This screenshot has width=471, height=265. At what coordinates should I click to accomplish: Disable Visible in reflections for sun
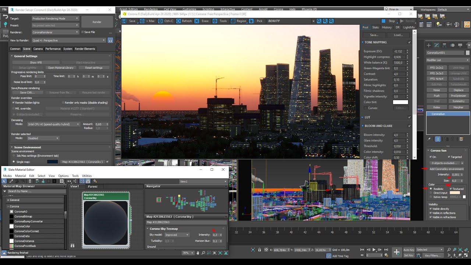point(431,213)
